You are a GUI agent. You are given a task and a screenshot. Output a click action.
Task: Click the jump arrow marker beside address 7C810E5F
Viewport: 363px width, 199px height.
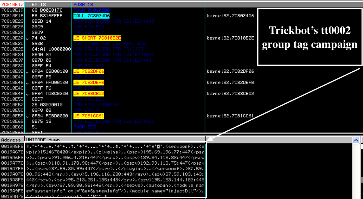coord(27,116)
